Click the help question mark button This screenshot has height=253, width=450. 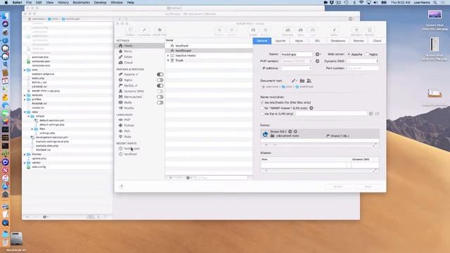pos(121,186)
